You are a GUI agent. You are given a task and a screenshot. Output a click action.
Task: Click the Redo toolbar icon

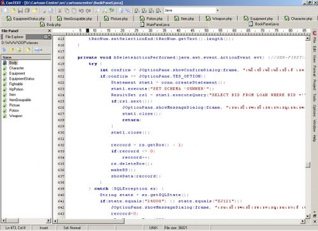pyautogui.click(x=88, y=11)
